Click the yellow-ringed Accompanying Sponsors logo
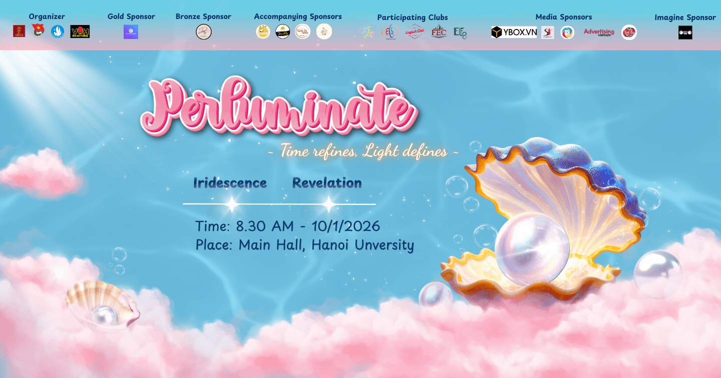721x378 pixels. point(263,31)
